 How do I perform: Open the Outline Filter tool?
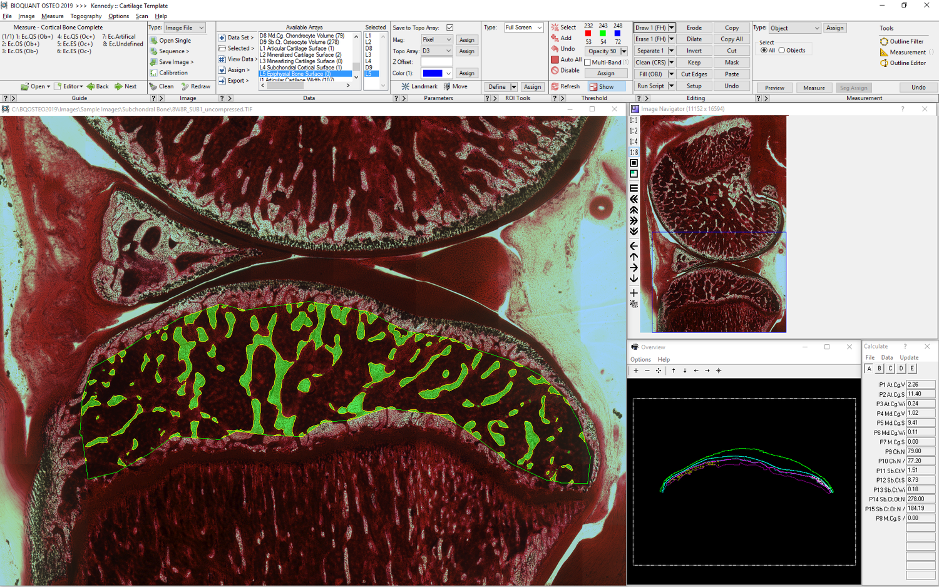(901, 41)
